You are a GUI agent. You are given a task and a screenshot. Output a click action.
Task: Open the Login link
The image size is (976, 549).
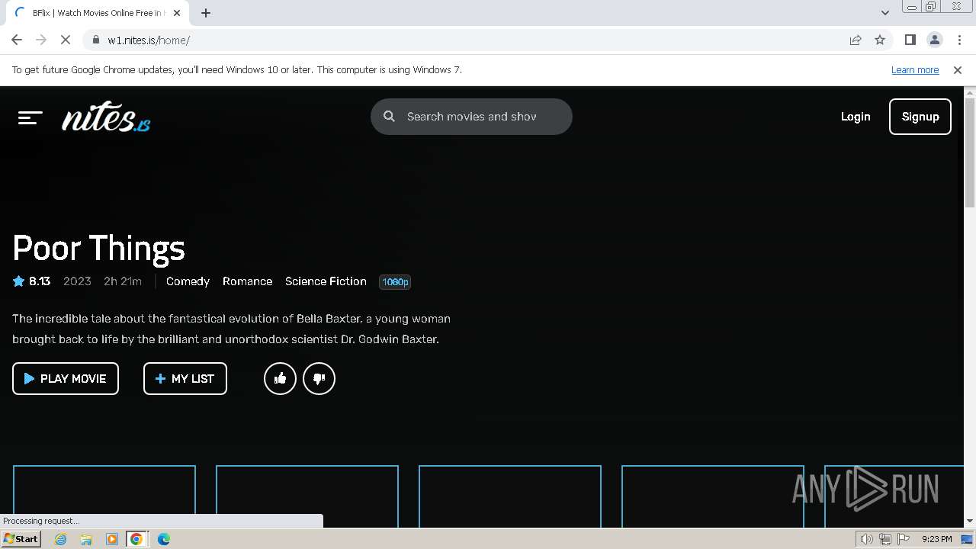pos(856,117)
